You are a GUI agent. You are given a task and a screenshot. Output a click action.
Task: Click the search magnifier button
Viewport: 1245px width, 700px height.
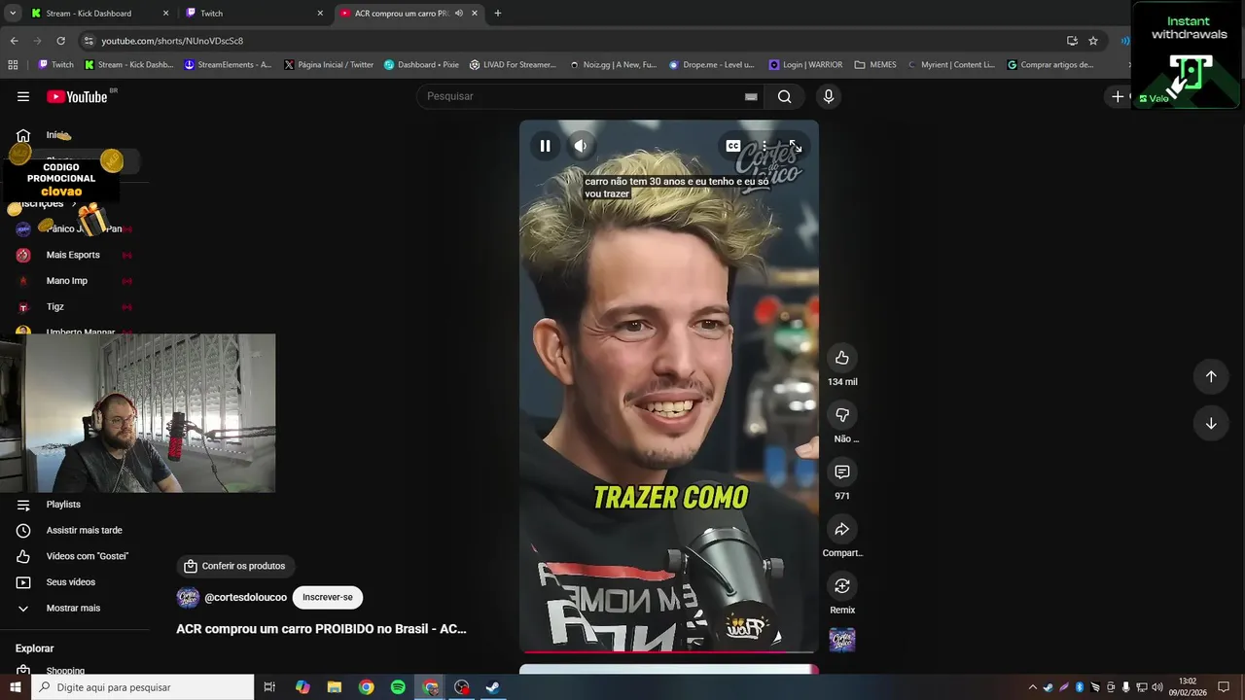pyautogui.click(x=784, y=96)
